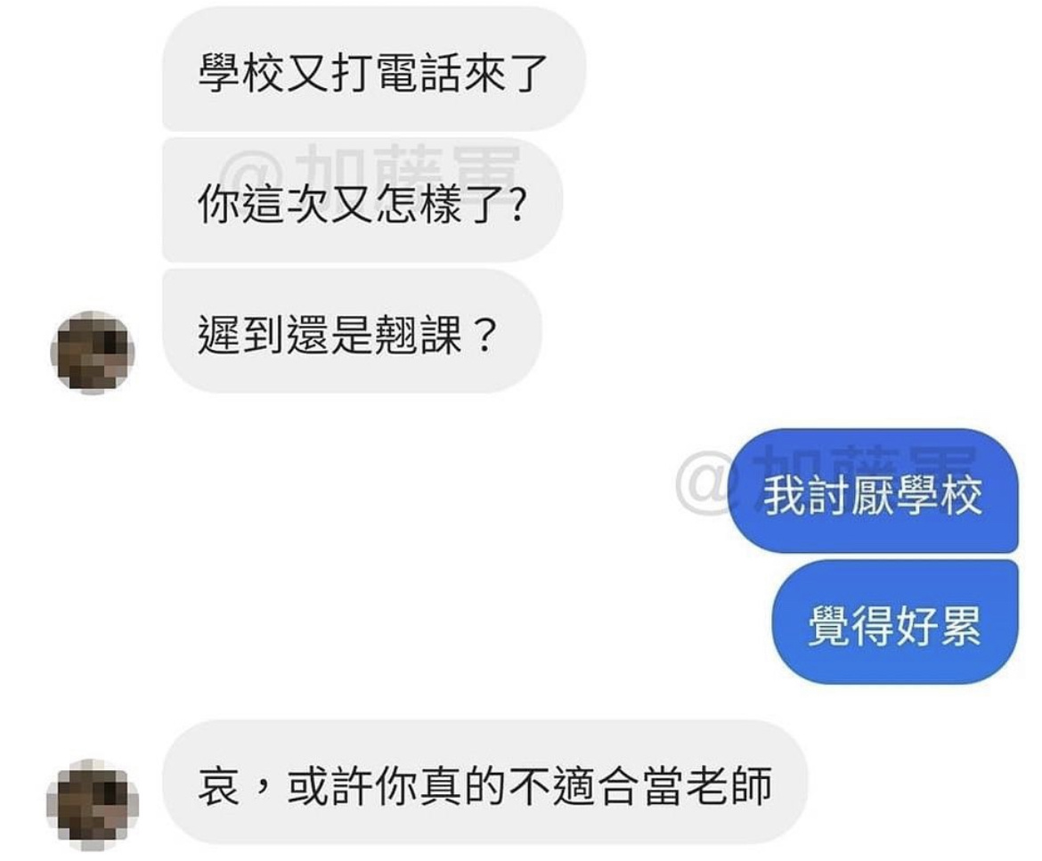This screenshot has width=1042, height=861.
Task: Click the pixelated avatar beside "遲到還是翹課？"
Action: point(93,352)
